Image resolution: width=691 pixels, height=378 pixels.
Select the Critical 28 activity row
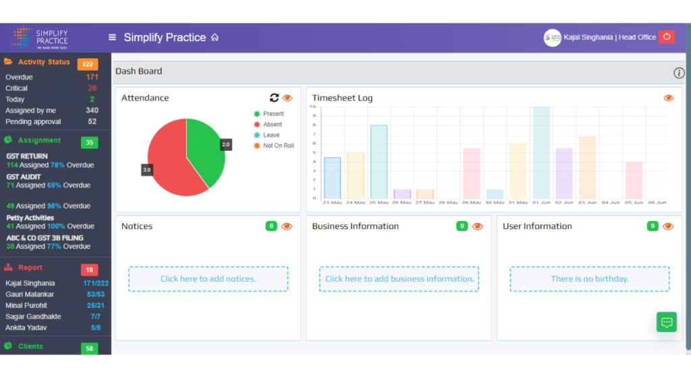[x=51, y=88]
